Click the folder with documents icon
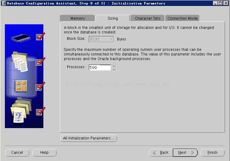The height and width of the screenshot is (161, 230). tap(20, 62)
